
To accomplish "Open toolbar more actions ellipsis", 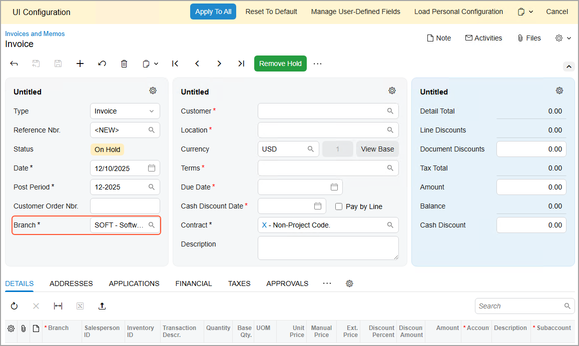I will [x=318, y=63].
